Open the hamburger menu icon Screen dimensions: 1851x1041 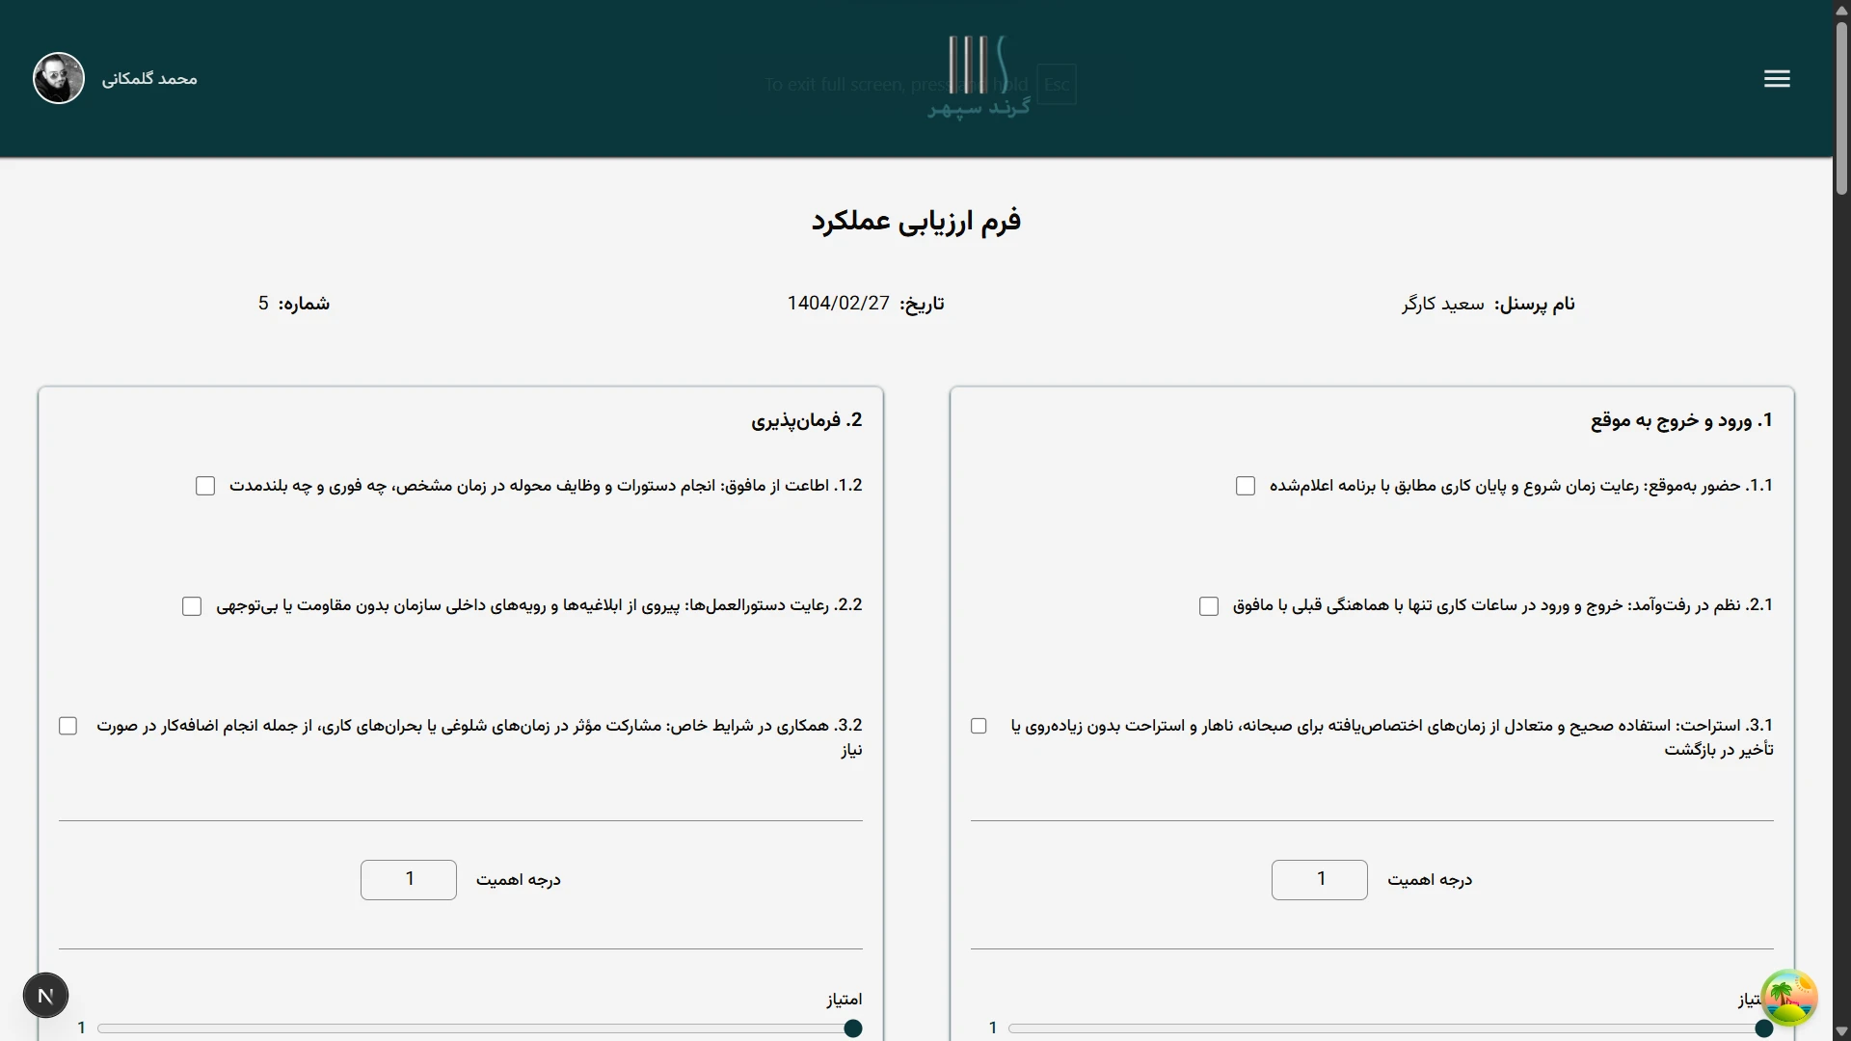point(1777,79)
